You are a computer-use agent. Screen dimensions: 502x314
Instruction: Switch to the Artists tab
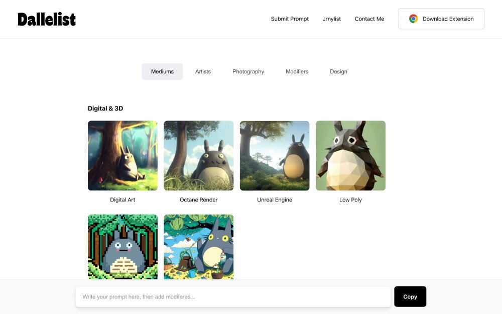click(203, 72)
